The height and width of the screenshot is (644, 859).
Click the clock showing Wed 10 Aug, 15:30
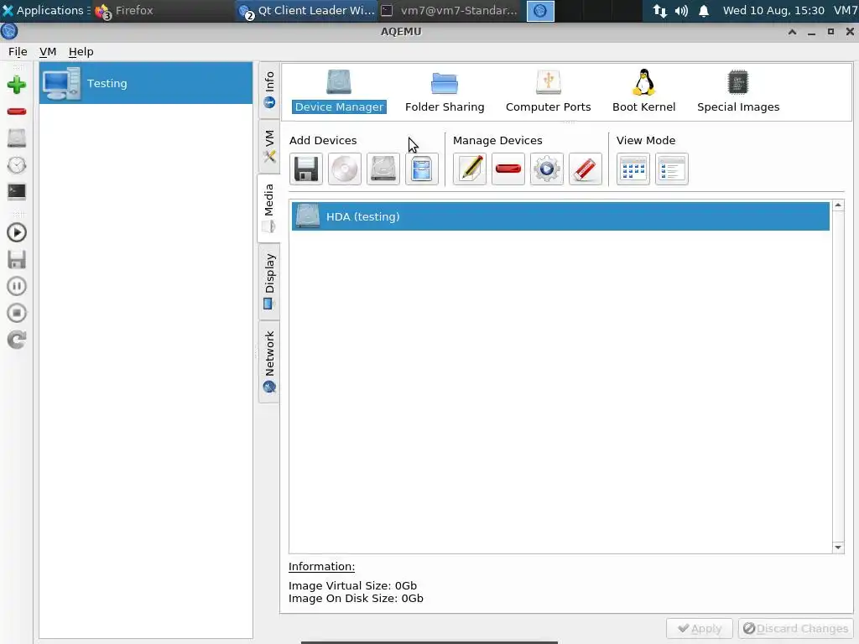pos(773,10)
